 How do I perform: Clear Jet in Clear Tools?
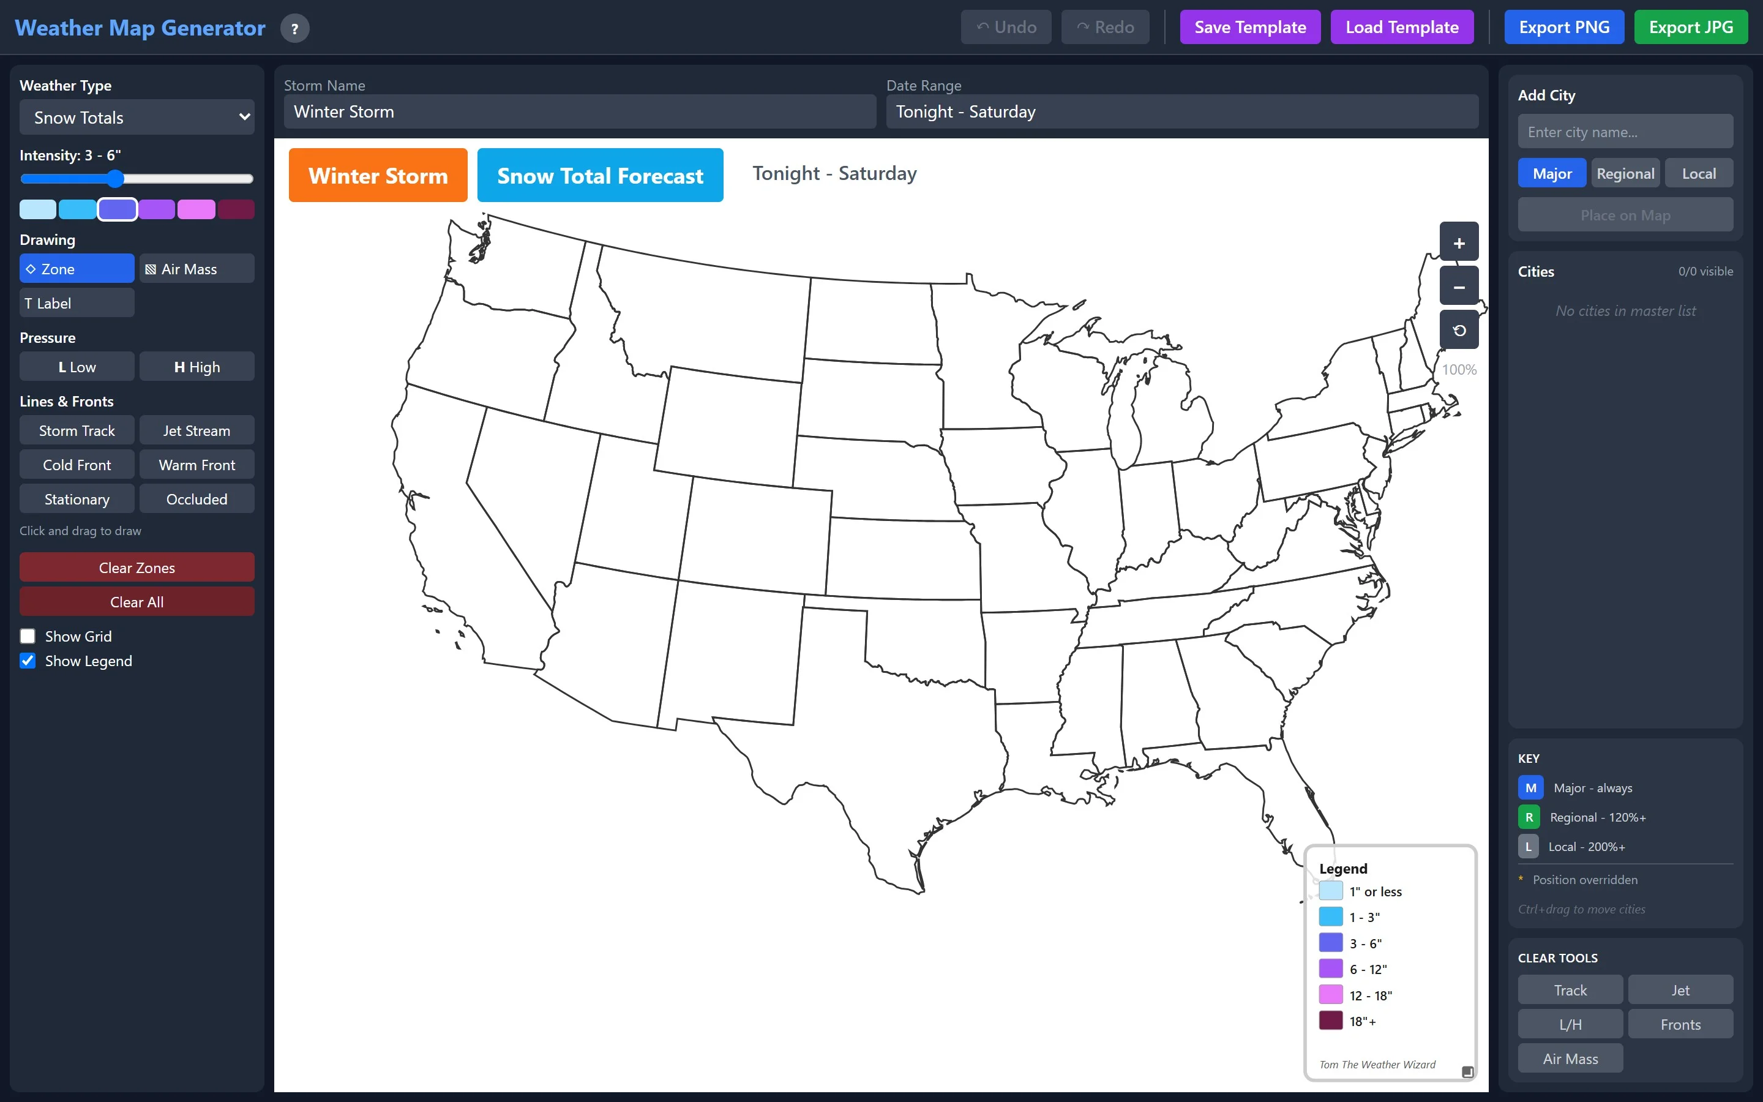1680,990
